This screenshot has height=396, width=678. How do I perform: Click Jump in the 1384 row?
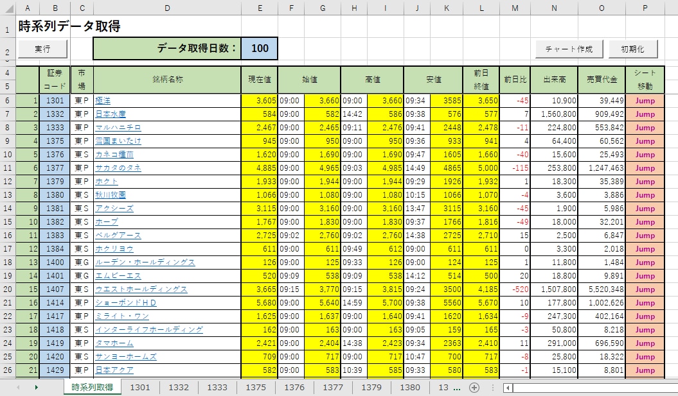[x=645, y=249]
